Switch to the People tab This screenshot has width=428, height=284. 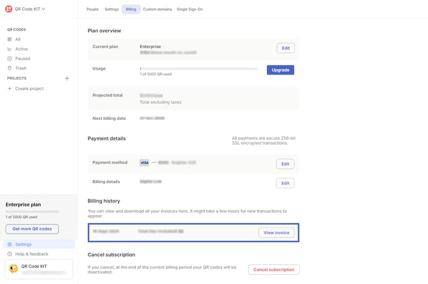click(93, 9)
